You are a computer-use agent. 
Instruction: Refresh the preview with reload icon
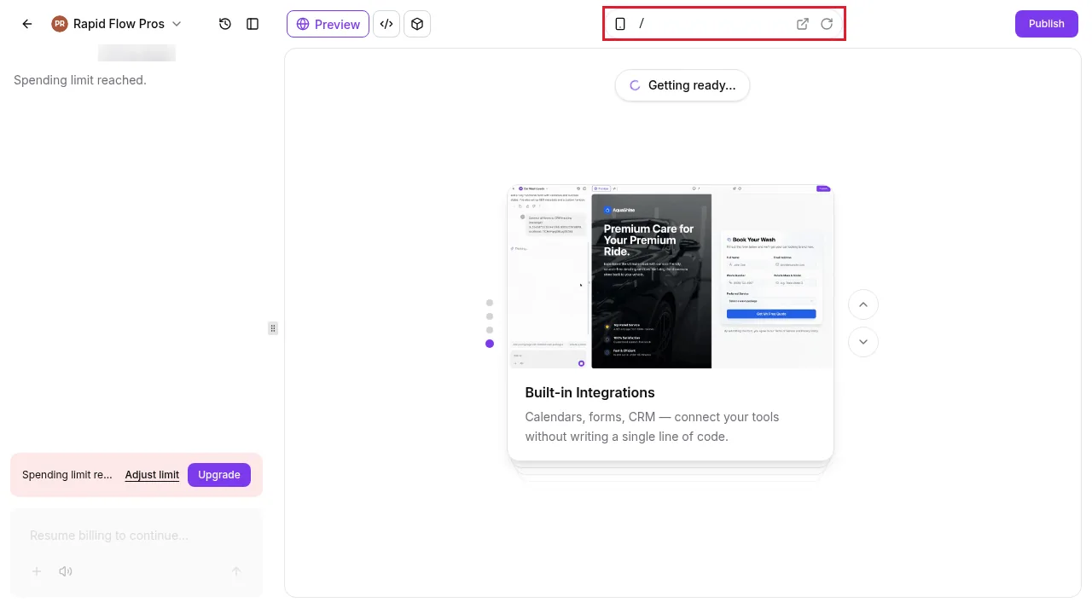click(827, 24)
